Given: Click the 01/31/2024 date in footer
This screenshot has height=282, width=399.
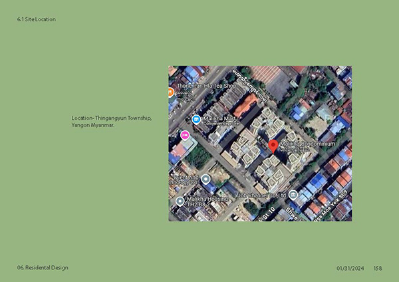Looking at the screenshot, I should point(350,268).
